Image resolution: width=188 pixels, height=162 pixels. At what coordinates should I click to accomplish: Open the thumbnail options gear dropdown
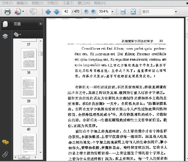pyautogui.click(x=17, y=34)
